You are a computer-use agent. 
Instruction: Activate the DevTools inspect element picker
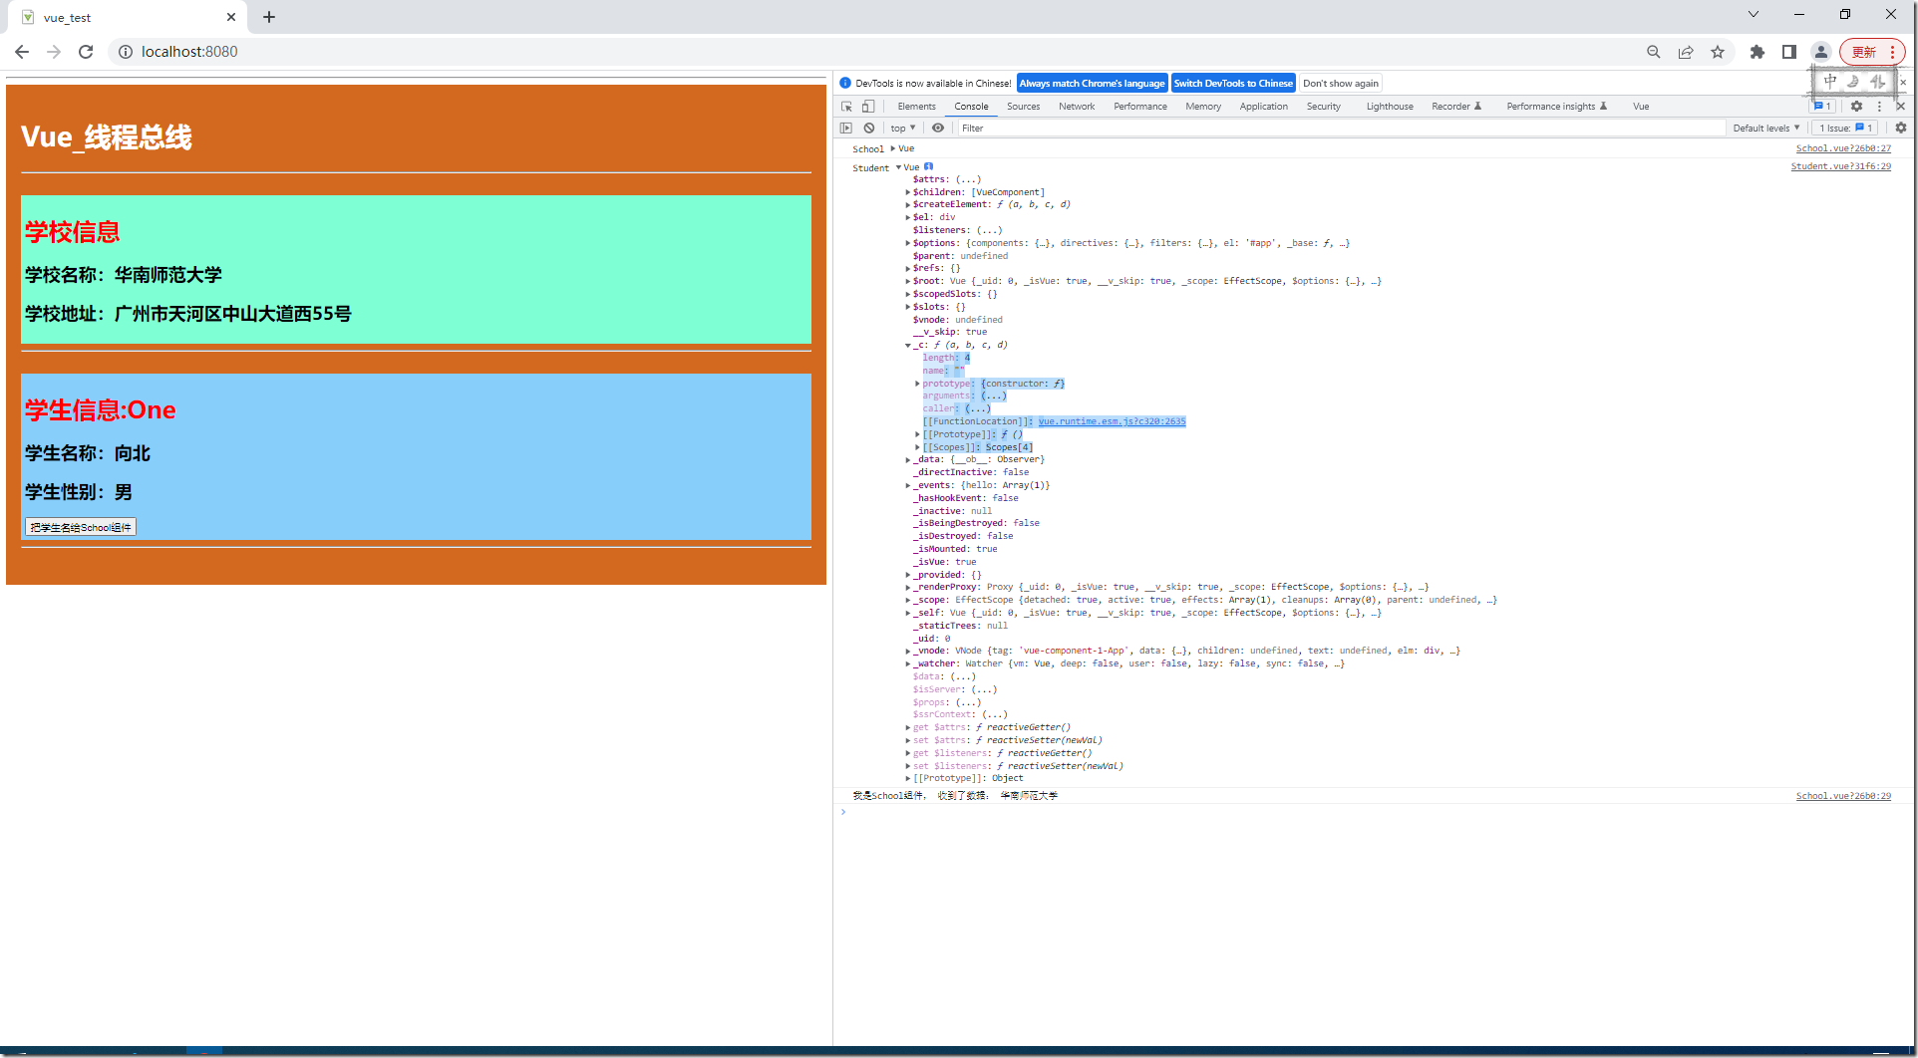846,107
